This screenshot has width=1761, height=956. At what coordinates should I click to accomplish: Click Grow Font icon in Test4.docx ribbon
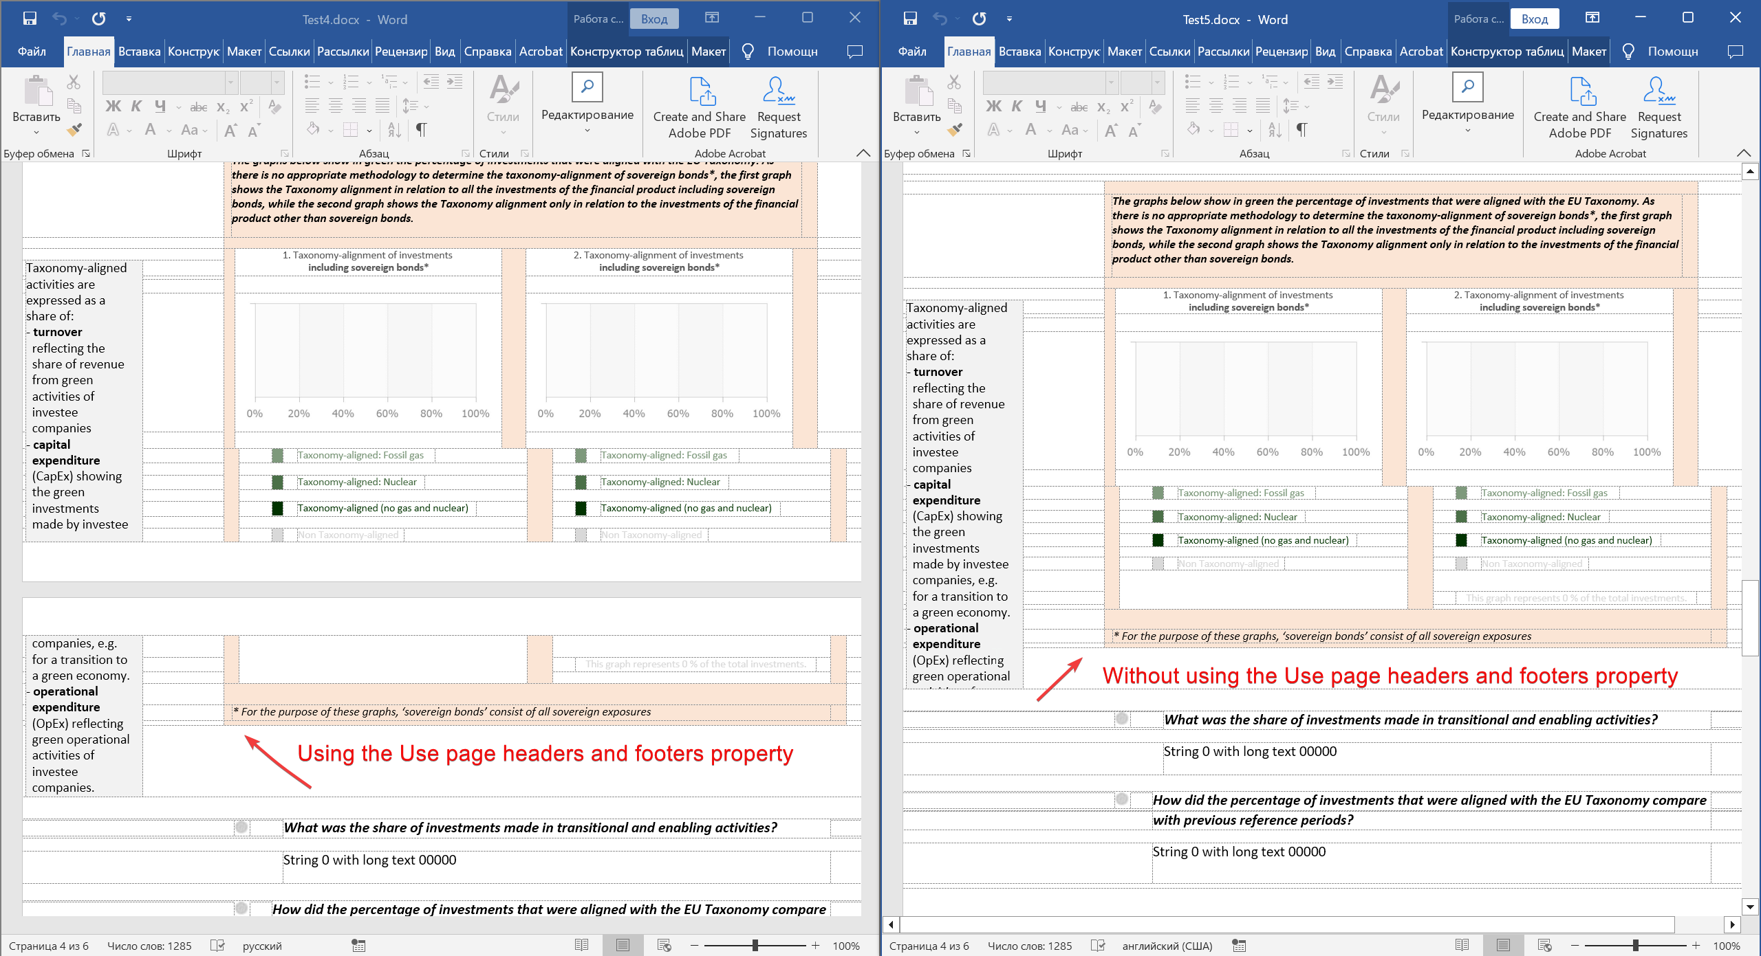[231, 130]
